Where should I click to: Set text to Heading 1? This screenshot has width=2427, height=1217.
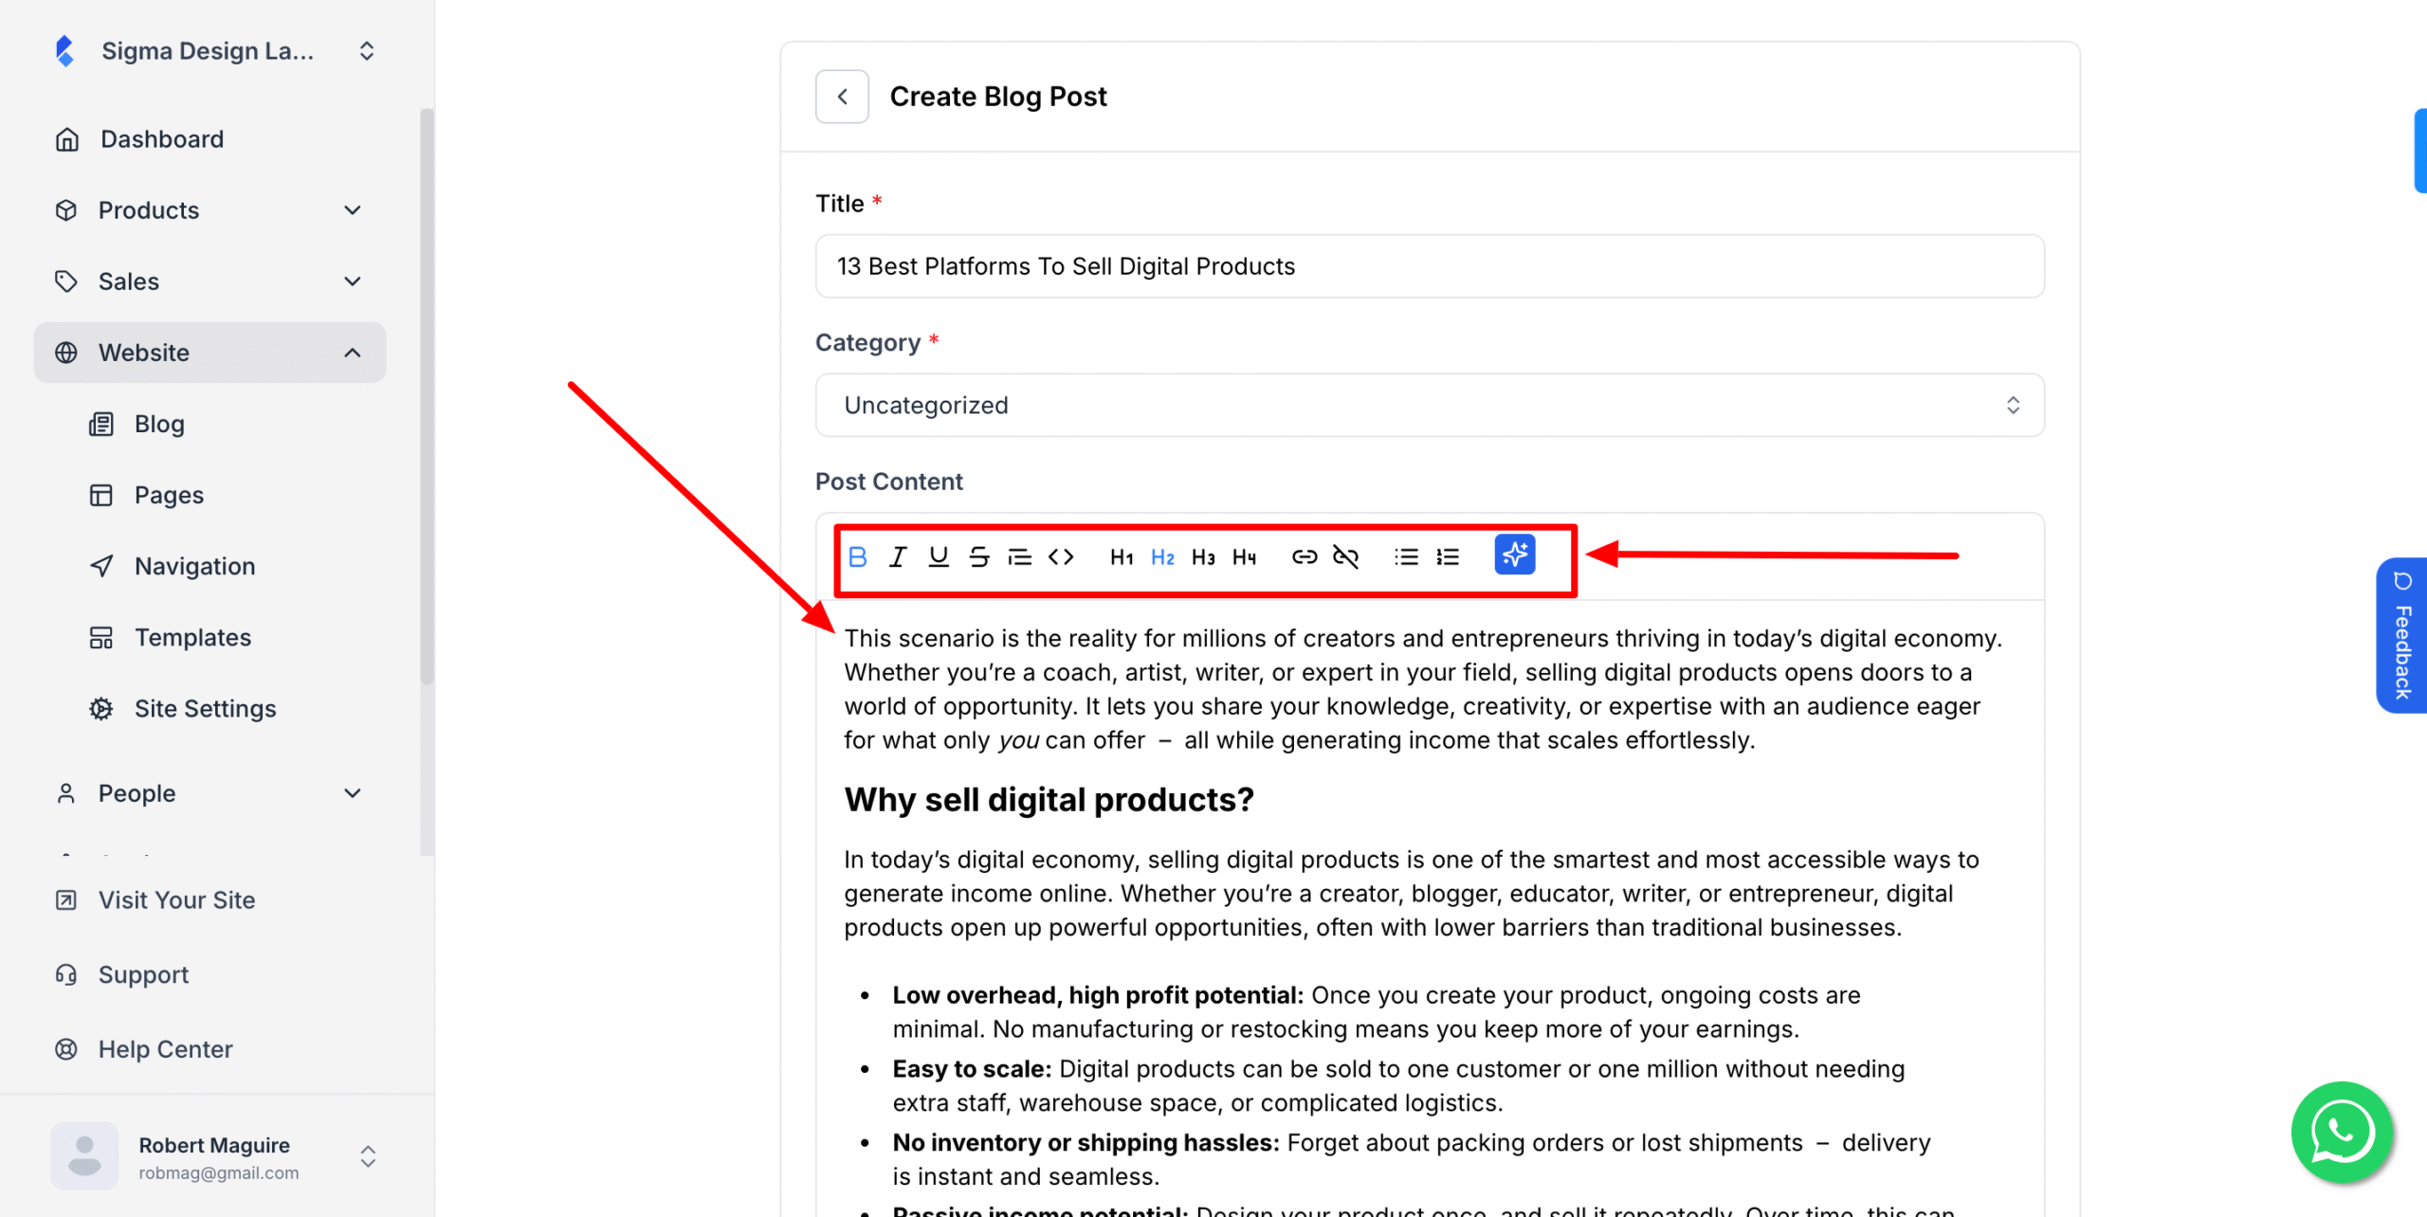[x=1122, y=556]
